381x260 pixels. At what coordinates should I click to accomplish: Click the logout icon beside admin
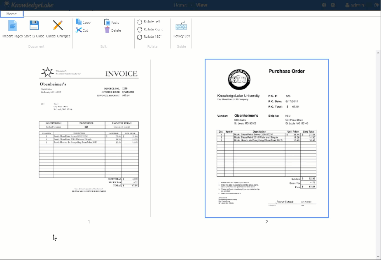point(377,5)
